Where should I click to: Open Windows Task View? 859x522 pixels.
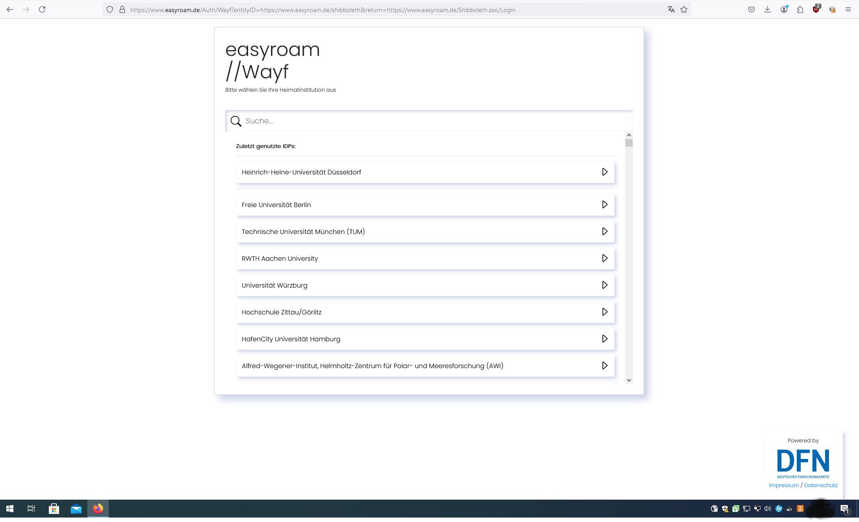(31, 509)
